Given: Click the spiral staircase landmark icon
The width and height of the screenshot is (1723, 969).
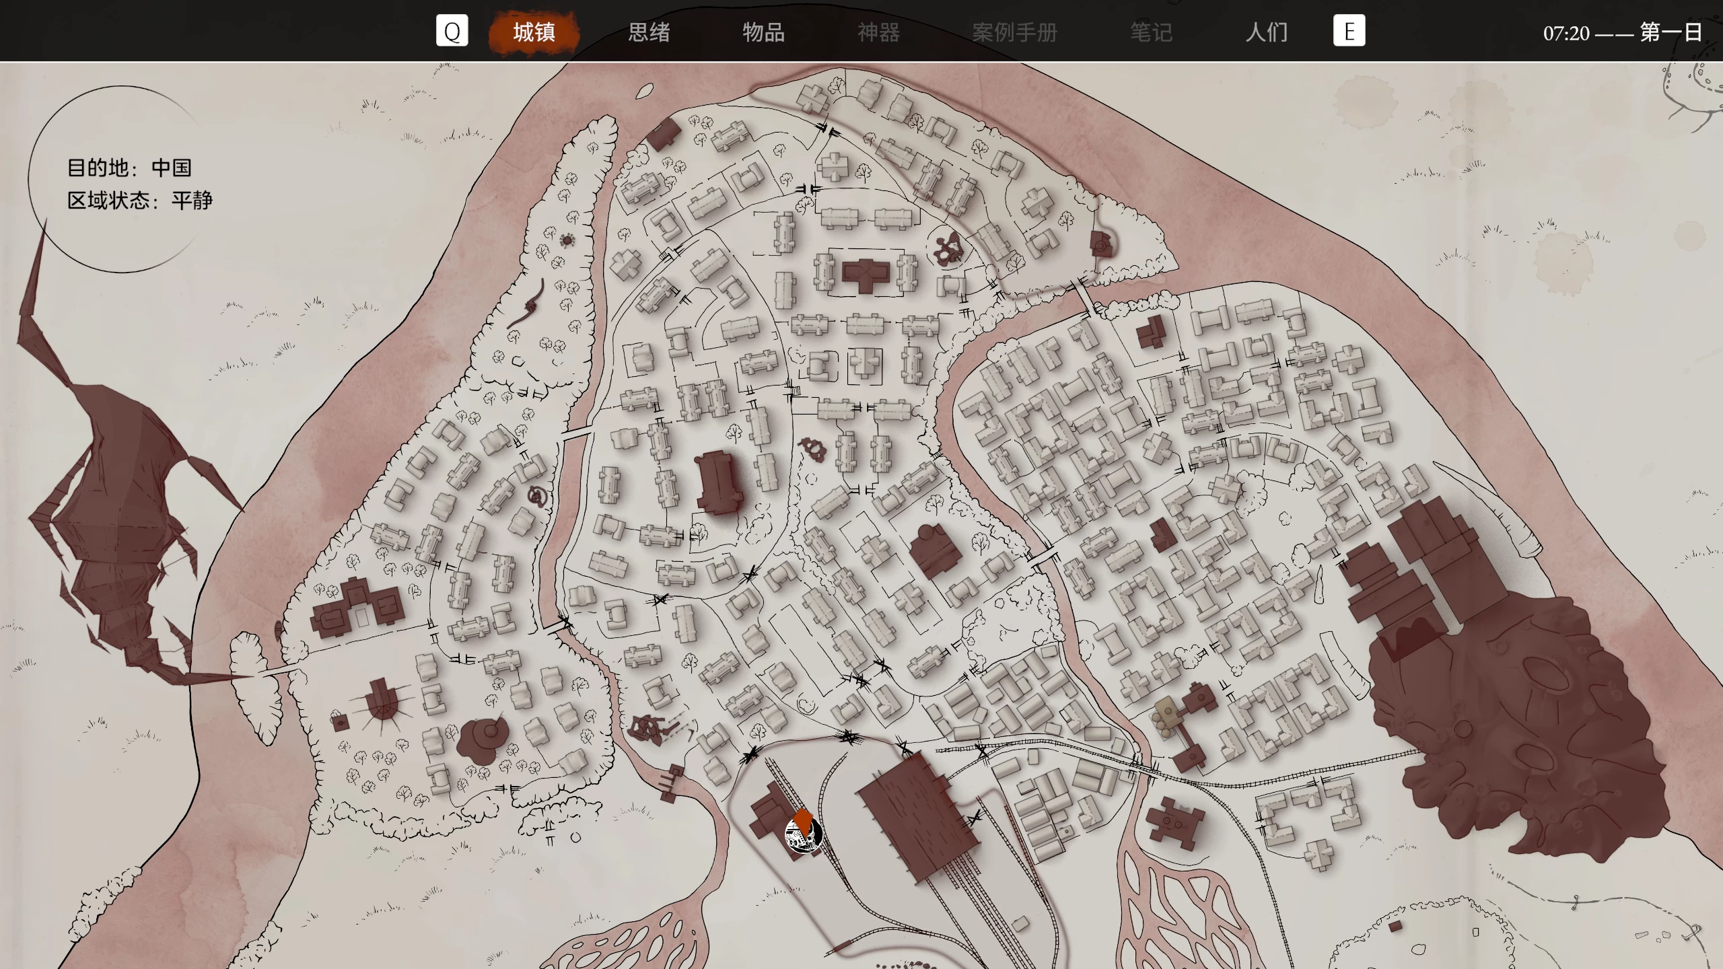Looking at the screenshot, I should tap(536, 497).
